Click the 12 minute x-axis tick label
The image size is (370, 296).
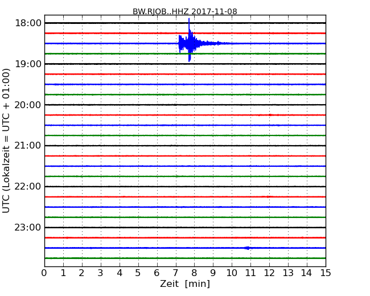[269, 273]
